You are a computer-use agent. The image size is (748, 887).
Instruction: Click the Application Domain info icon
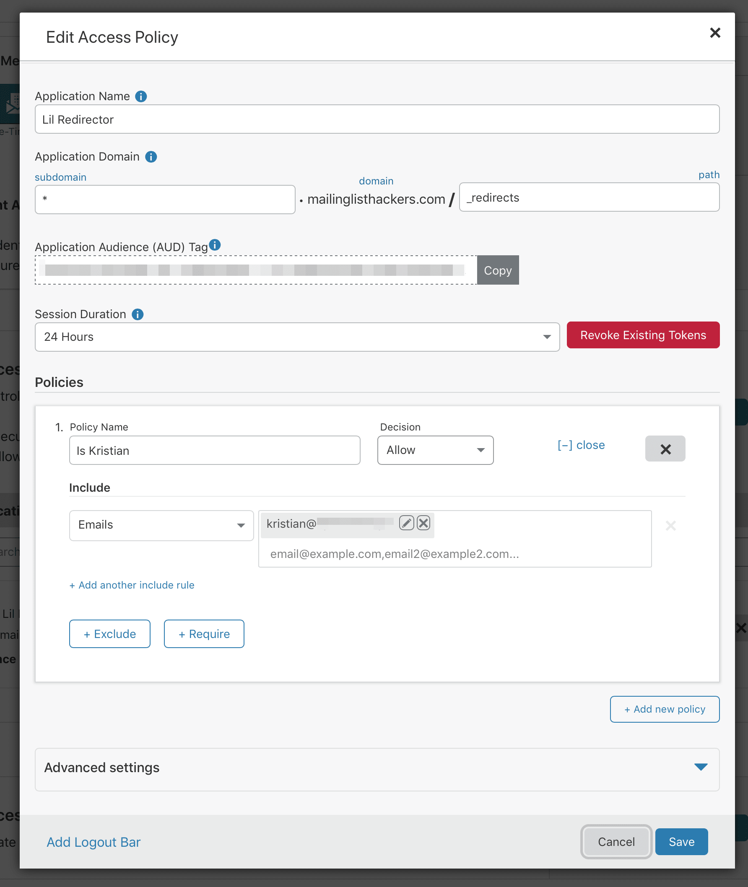point(151,157)
